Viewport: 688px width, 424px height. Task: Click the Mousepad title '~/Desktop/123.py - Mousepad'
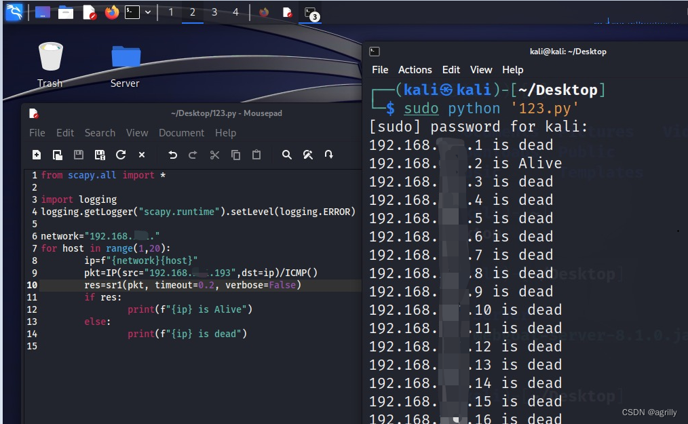(x=227, y=113)
